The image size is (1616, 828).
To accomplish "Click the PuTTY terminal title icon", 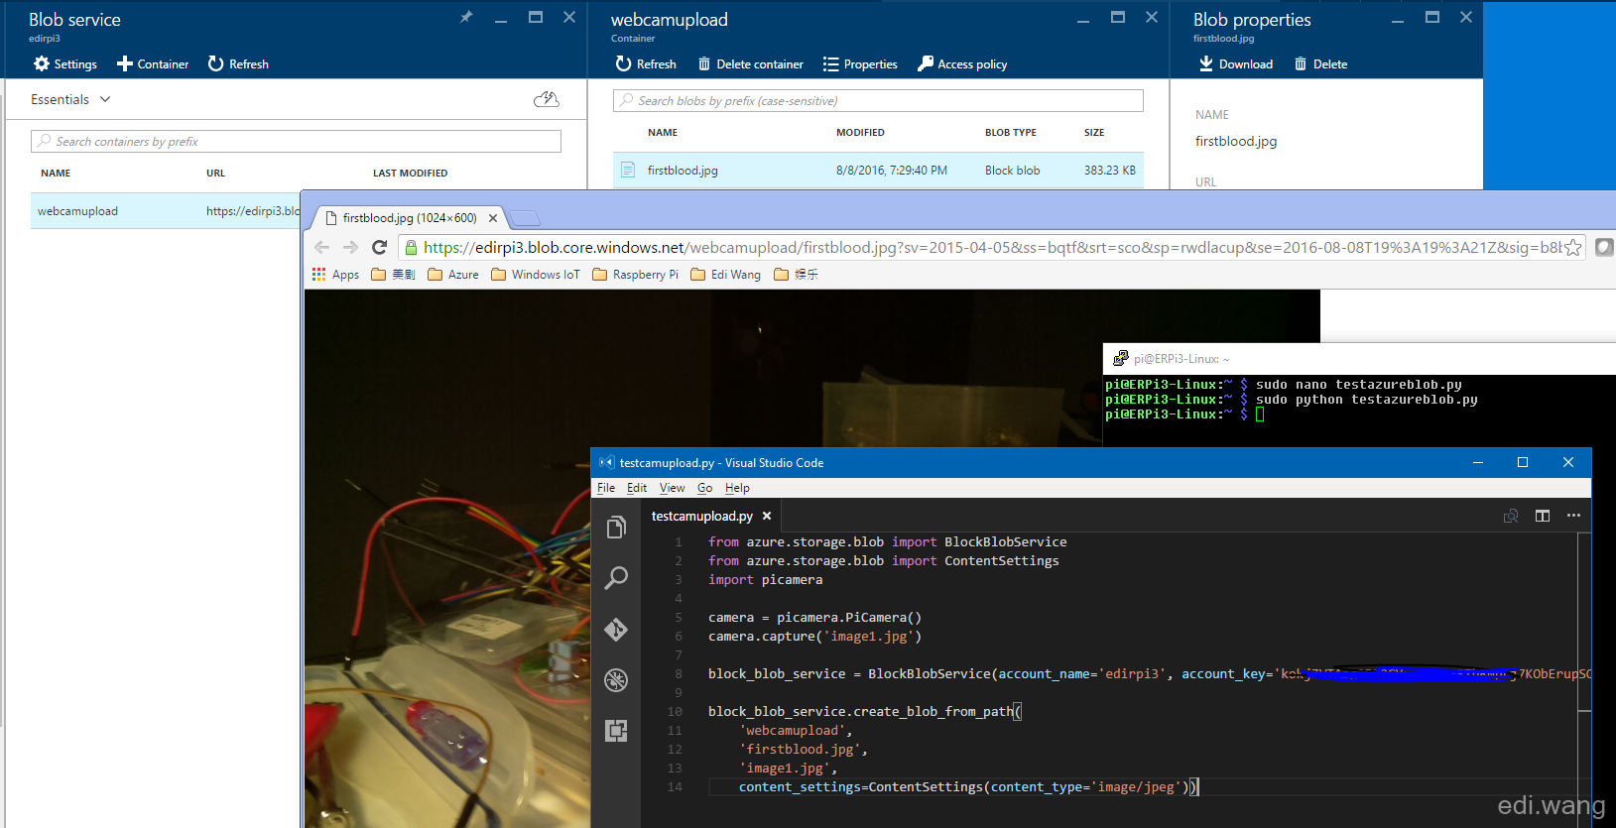I will tap(1121, 359).
